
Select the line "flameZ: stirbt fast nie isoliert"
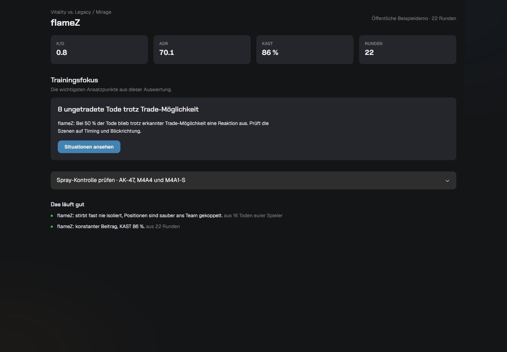[x=140, y=215]
